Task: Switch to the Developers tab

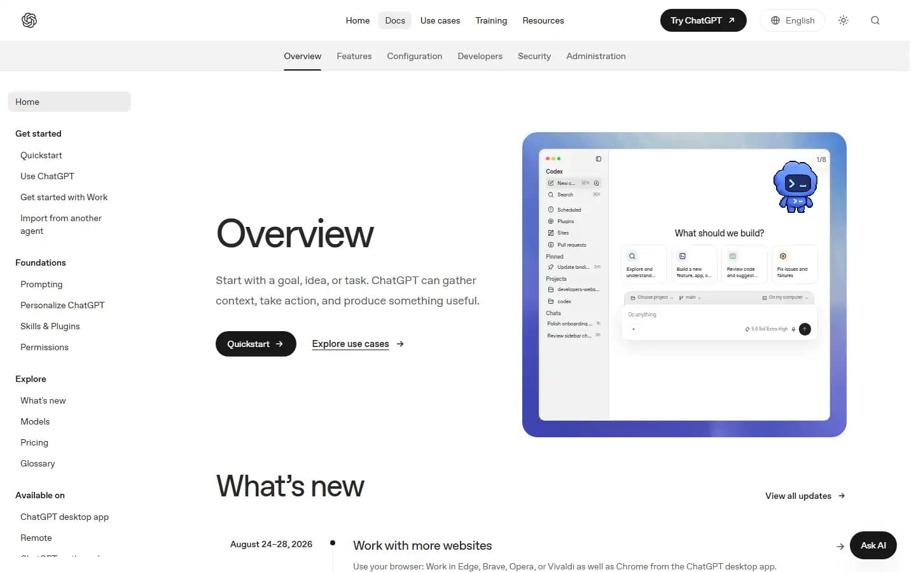Action: point(480,56)
